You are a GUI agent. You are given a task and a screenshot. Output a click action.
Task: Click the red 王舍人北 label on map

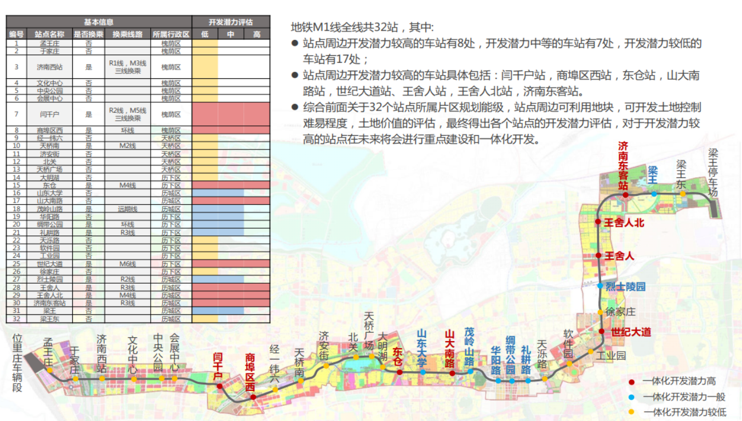624,222
